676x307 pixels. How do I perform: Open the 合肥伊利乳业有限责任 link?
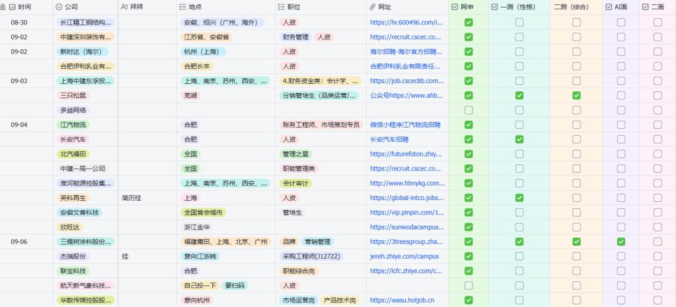tap(406, 66)
